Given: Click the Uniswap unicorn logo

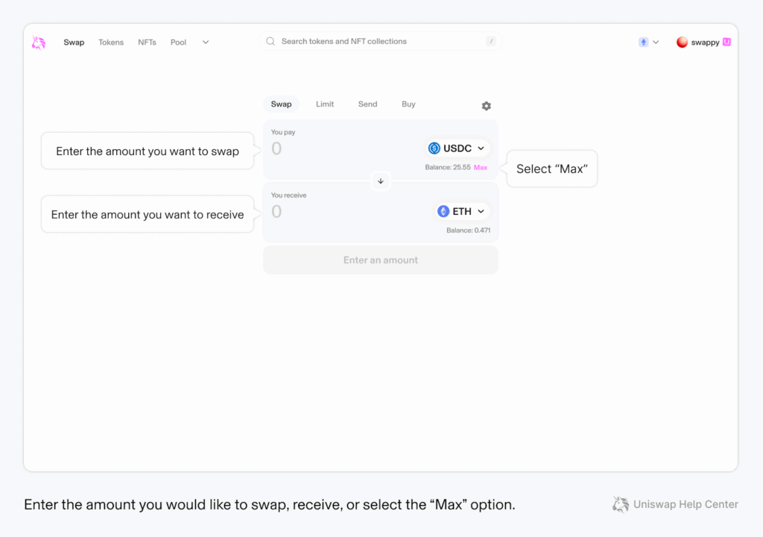Looking at the screenshot, I should (39, 43).
